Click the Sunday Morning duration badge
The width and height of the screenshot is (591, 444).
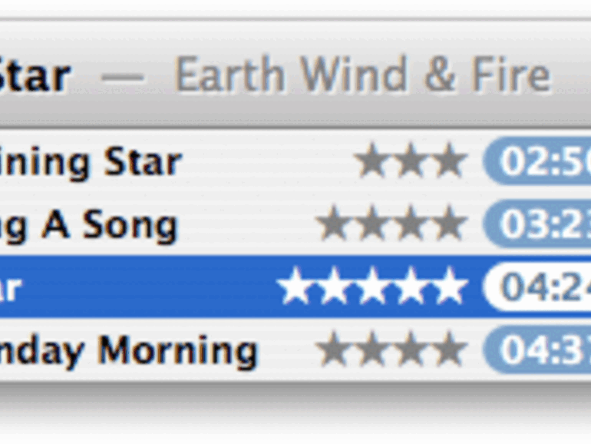coord(537,350)
